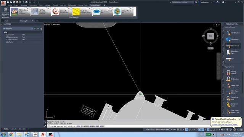Open the Insert ribbon tab
This screenshot has width=244, height=137.
tap(16, 5)
